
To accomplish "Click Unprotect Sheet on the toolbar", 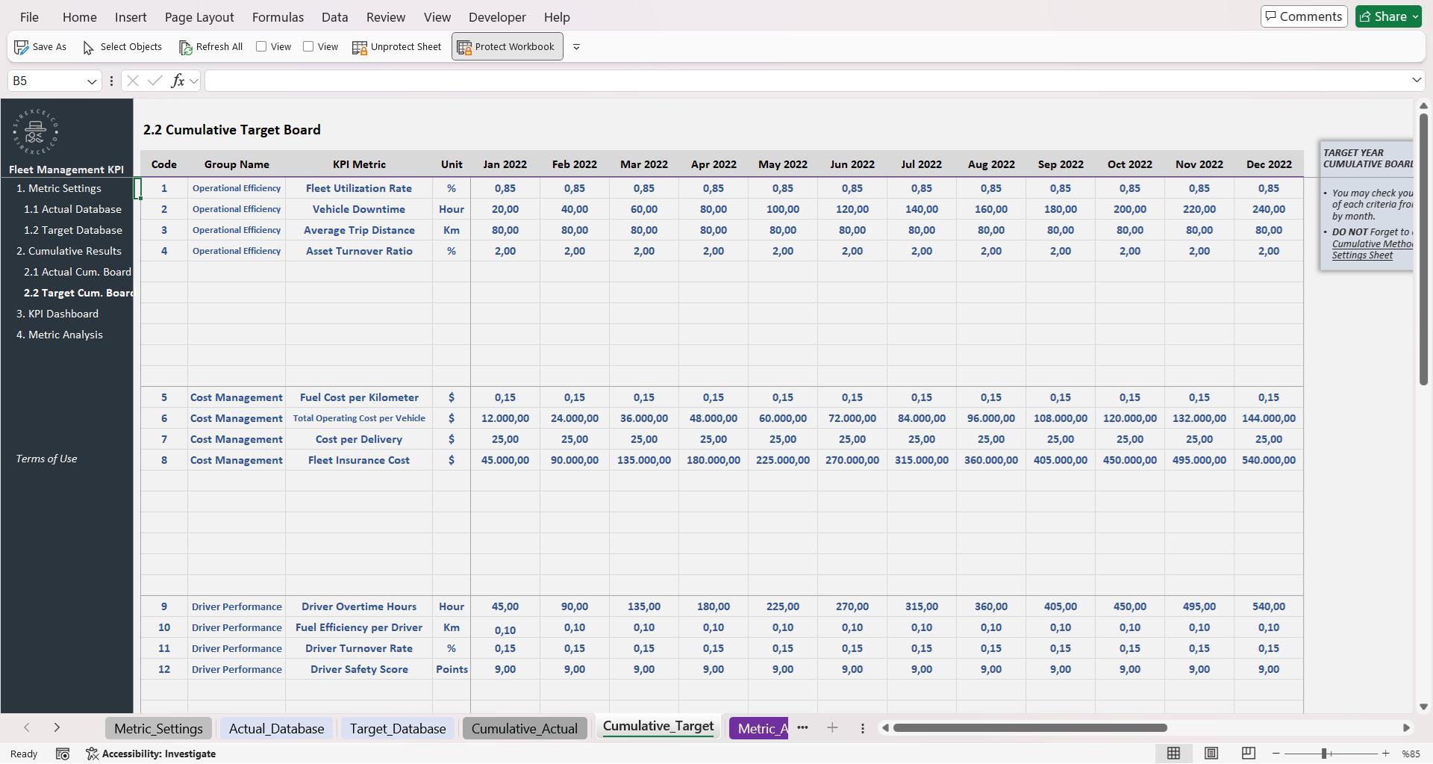I will click(x=396, y=46).
